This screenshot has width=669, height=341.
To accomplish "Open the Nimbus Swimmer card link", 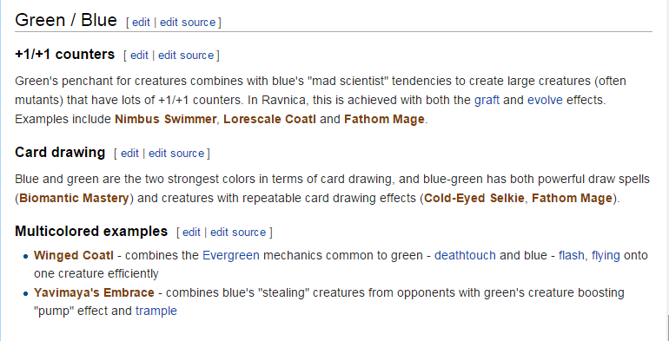I will 166,120.
